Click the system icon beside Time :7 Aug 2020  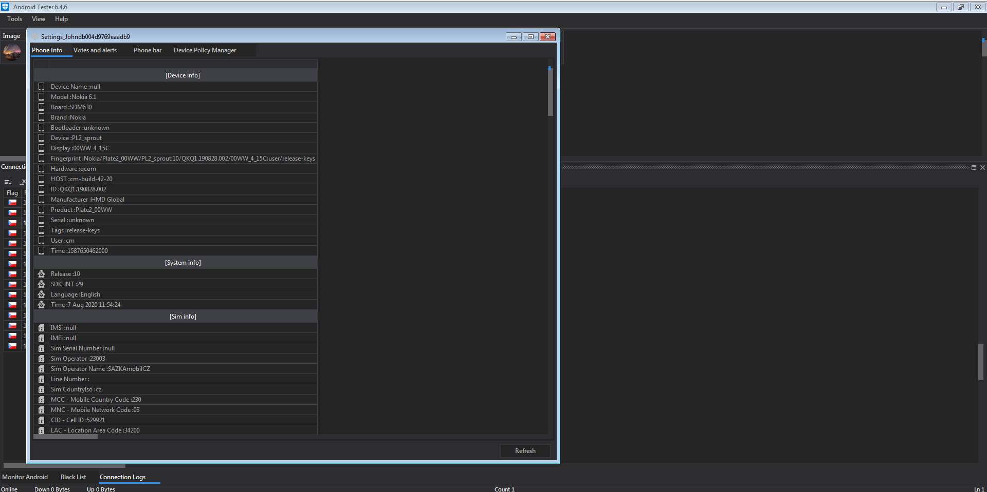click(x=42, y=305)
